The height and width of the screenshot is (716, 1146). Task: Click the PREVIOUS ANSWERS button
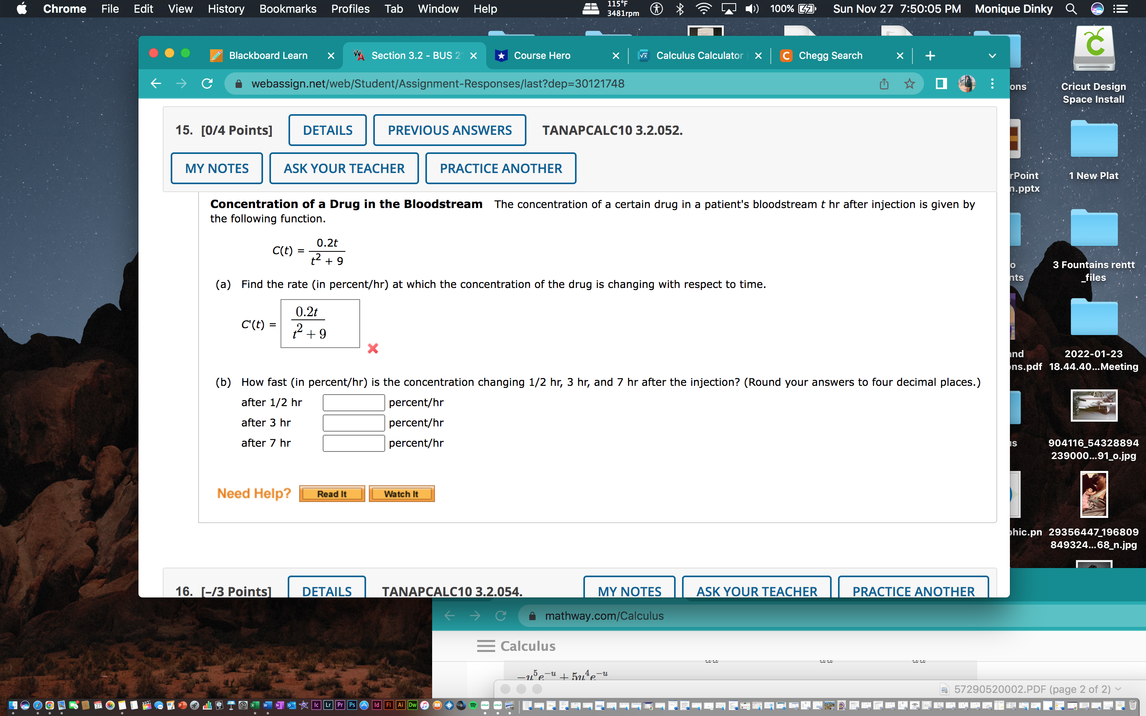pyautogui.click(x=449, y=130)
